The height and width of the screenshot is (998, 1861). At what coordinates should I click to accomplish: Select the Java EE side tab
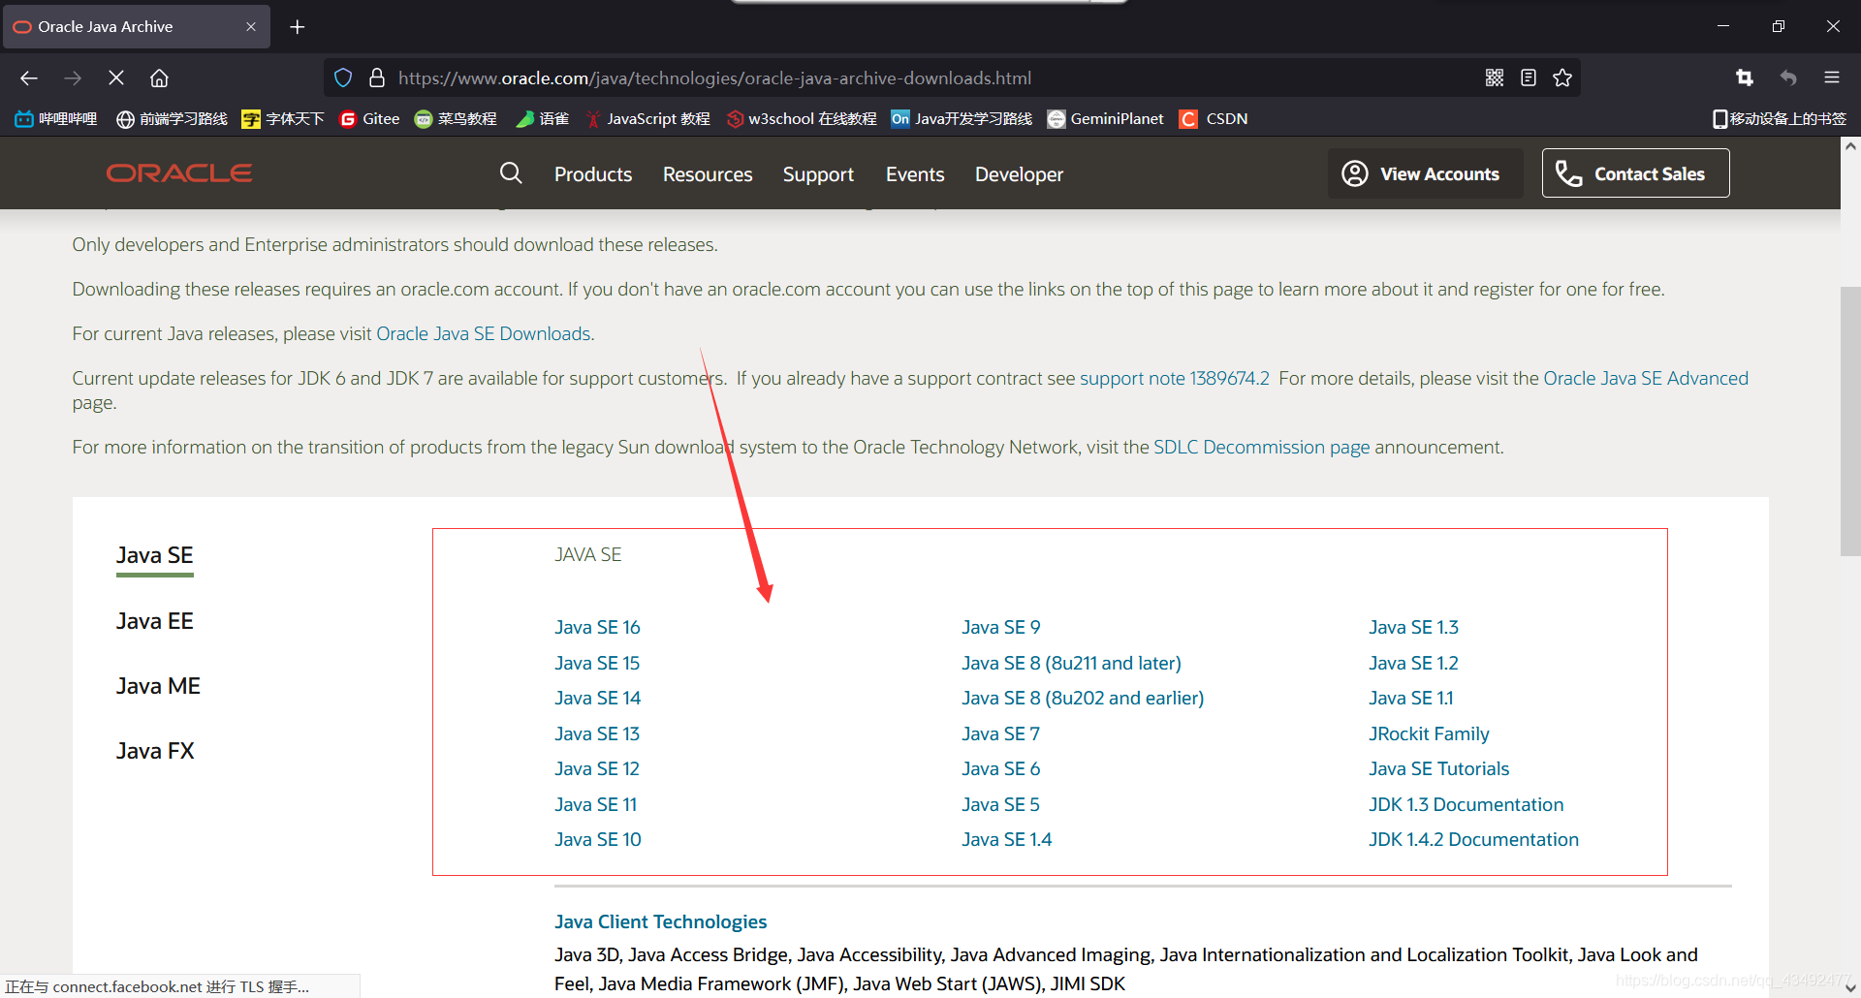tap(155, 621)
